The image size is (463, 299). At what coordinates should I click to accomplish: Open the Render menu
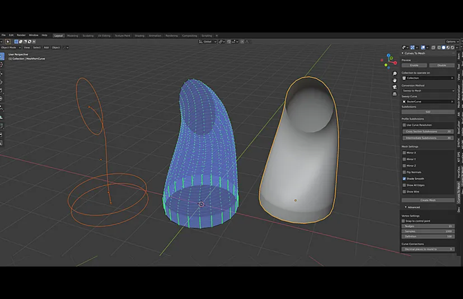click(x=21, y=35)
